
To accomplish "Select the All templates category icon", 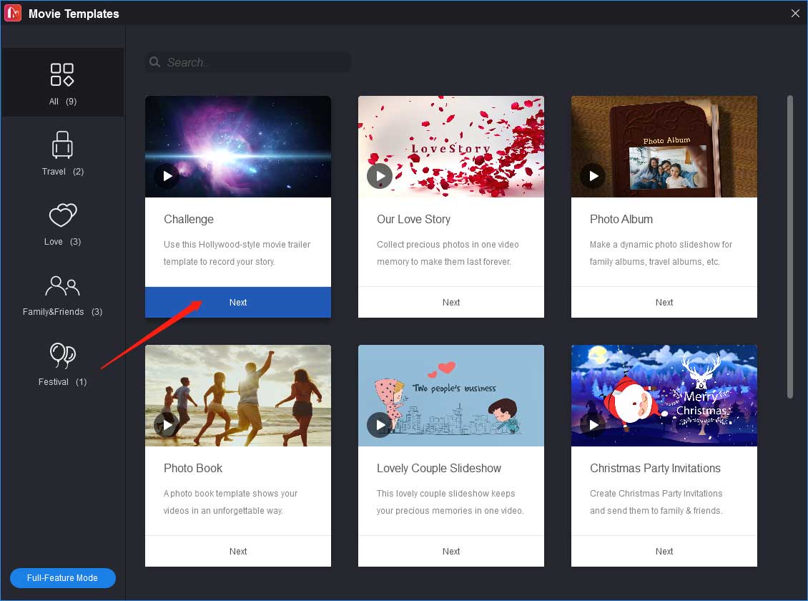I will point(61,74).
